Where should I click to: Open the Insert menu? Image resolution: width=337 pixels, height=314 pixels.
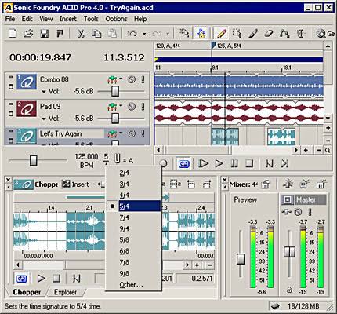pyautogui.click(x=68, y=19)
